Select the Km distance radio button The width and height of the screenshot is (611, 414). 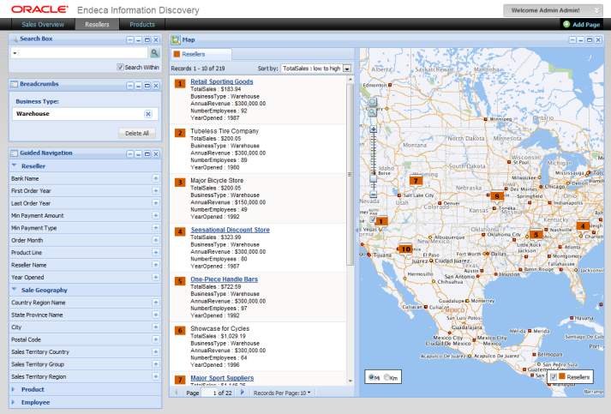click(x=386, y=377)
